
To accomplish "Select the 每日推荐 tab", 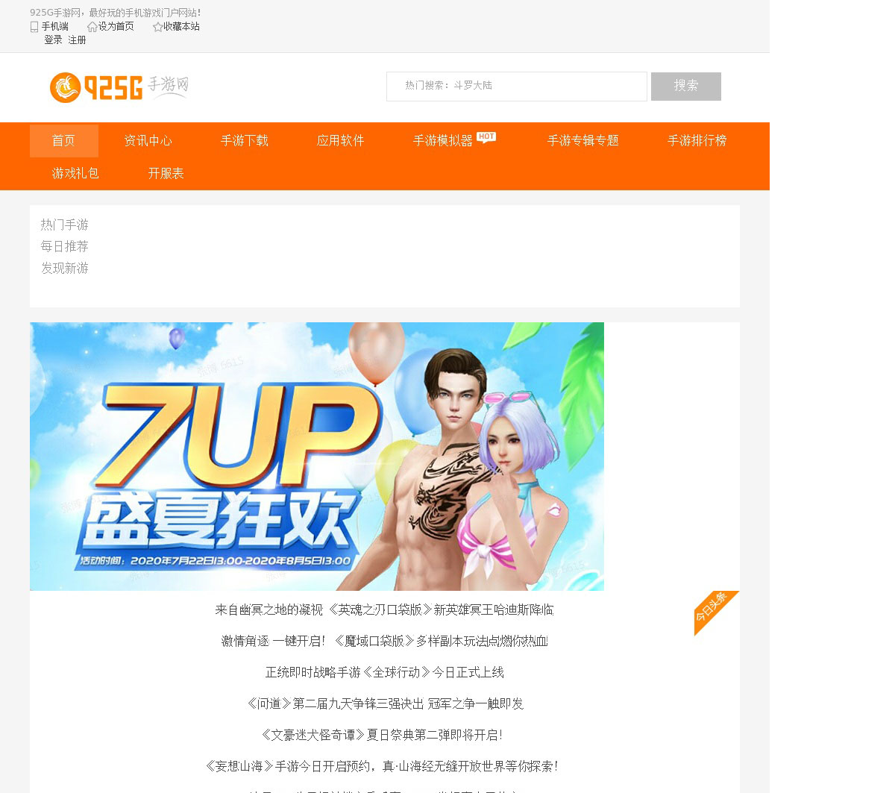I will click(64, 246).
